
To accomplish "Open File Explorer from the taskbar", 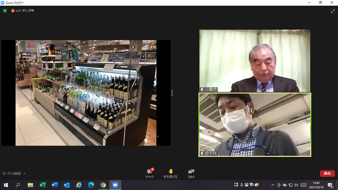I will [30, 185].
